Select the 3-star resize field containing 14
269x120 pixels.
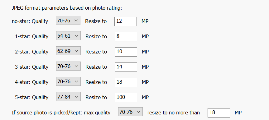126,67
